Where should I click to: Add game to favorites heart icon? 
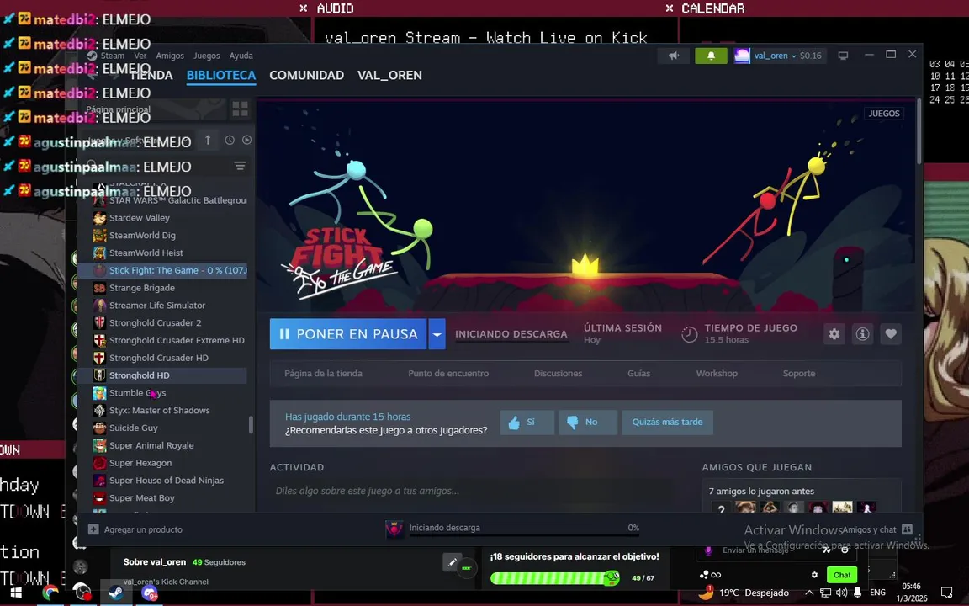click(x=891, y=334)
